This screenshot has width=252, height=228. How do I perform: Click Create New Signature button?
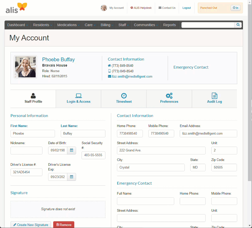pos(31,225)
